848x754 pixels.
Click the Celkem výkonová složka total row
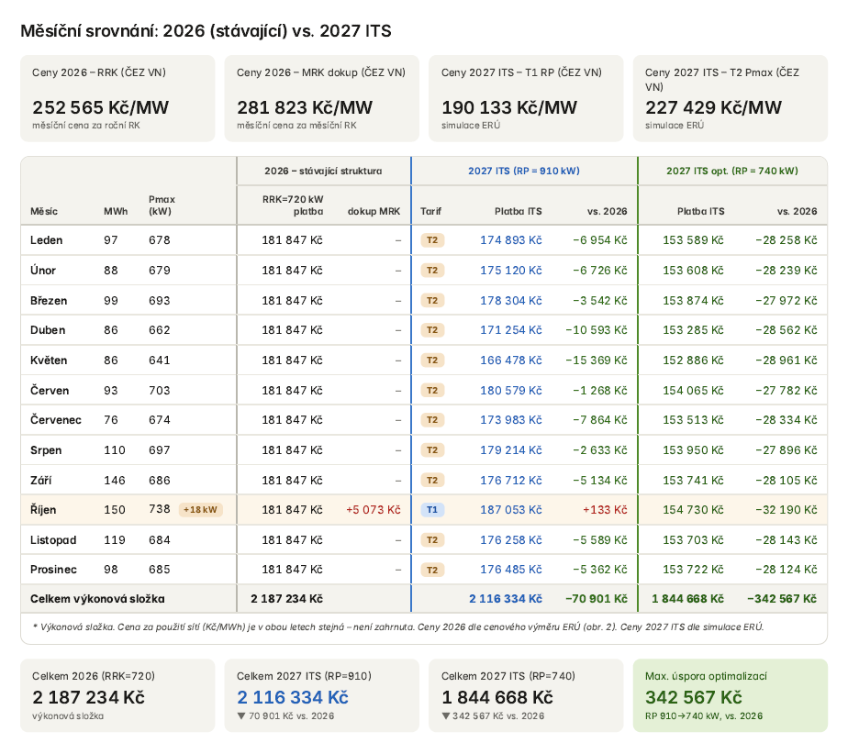pos(424,599)
